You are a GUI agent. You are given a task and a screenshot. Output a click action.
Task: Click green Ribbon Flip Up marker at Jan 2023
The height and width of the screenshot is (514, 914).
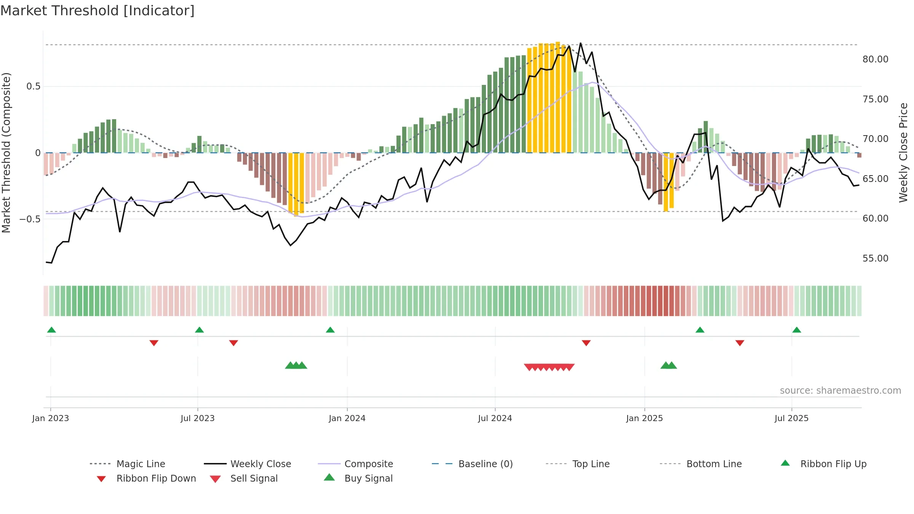[51, 330]
